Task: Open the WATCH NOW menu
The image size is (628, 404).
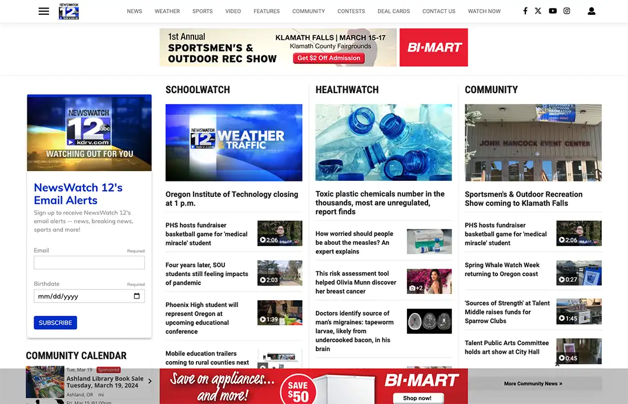Action: pos(484,11)
